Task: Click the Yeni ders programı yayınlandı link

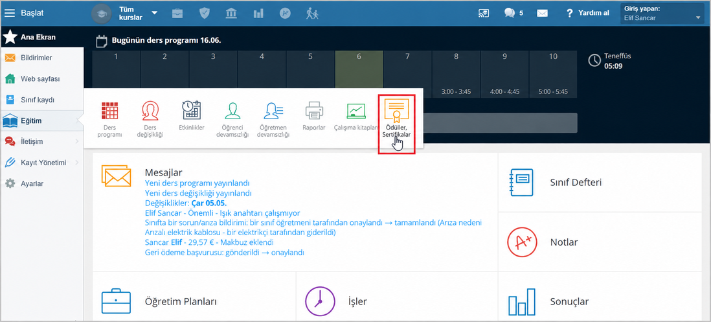Action: point(198,183)
